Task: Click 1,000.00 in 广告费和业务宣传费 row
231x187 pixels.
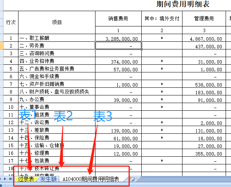Action: 204,69
